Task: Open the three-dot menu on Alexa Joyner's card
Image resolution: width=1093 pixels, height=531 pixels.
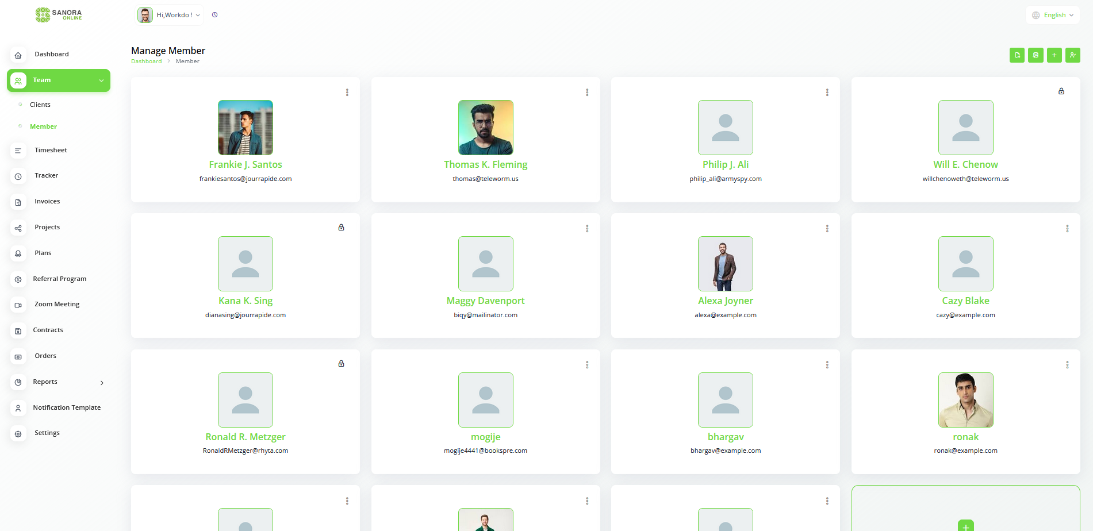Action: coord(827,229)
